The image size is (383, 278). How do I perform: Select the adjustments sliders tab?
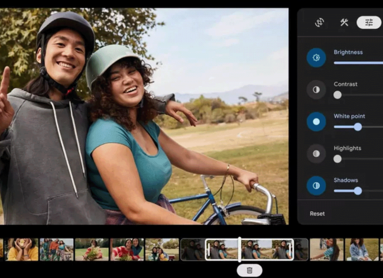coord(369,22)
